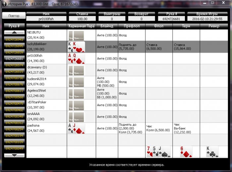Choose hand 6924700312 in the list
This screenshot has height=172, width=232.
coord(14,123)
